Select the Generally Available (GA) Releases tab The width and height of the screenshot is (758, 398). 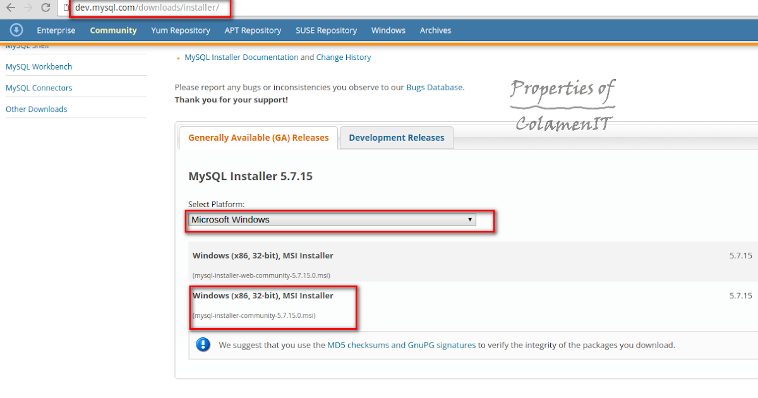coord(258,137)
